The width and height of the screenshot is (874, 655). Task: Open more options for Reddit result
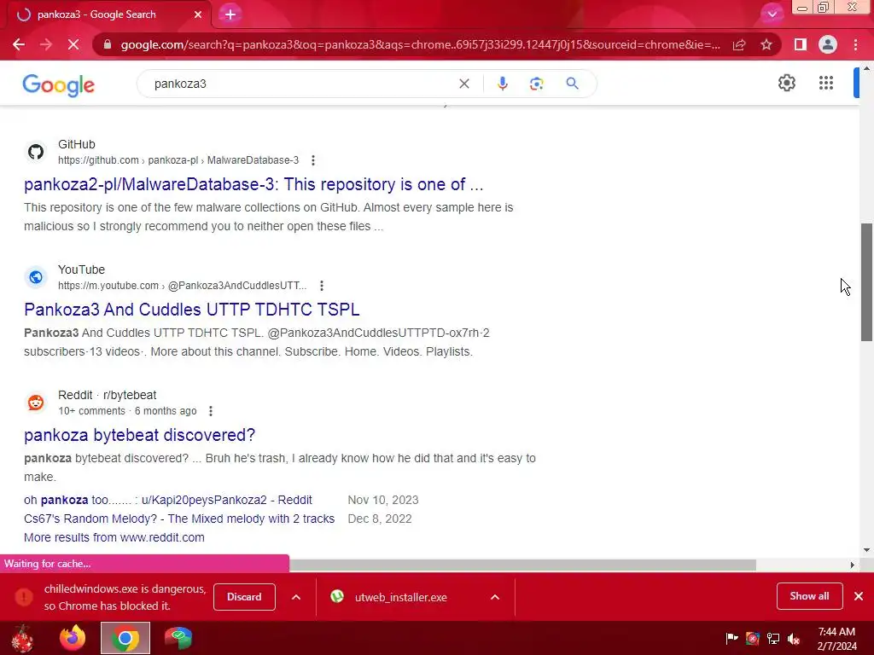[x=211, y=411]
